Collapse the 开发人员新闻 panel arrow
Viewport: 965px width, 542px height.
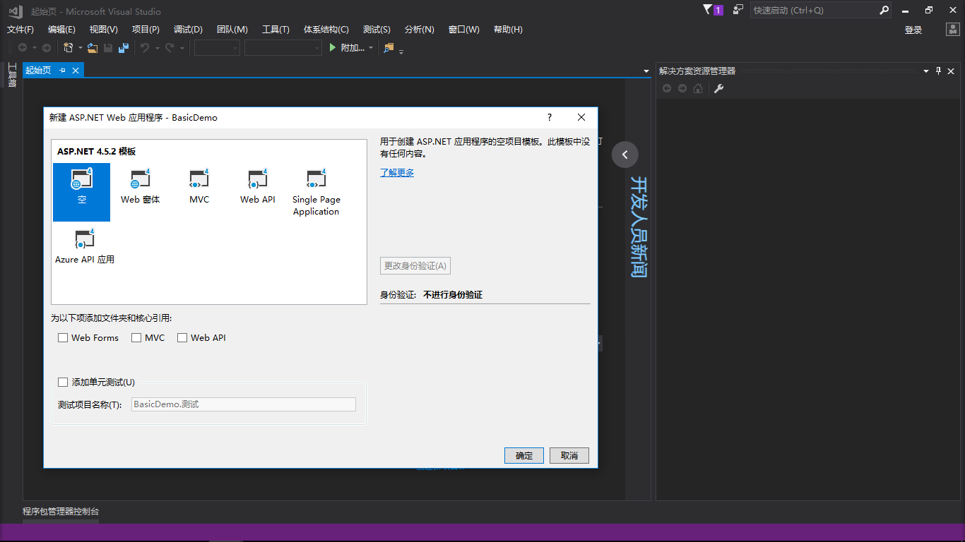pos(624,155)
